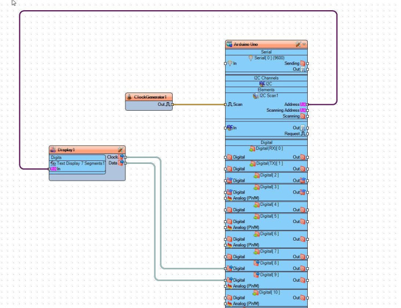Open Display1 tools wrench icon
The image size is (401, 308).
click(120, 150)
